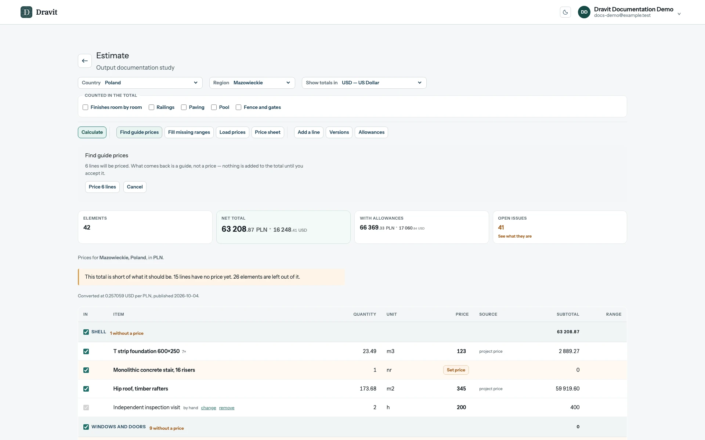
Task: Click the 7× badge on foundation row
Action: click(x=184, y=352)
